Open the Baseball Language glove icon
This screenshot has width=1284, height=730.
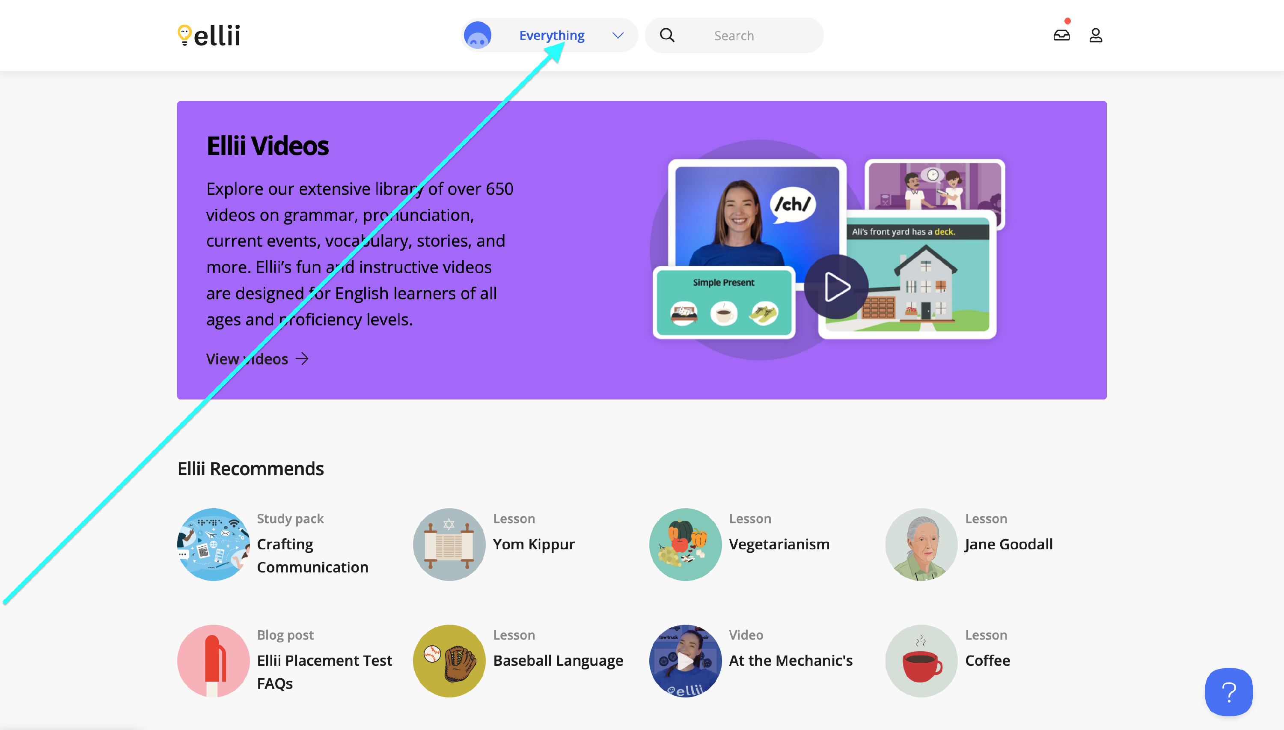coord(449,660)
